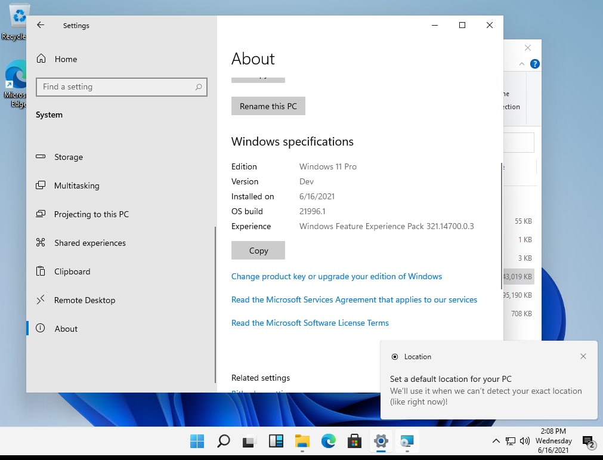Open the Start menu
This screenshot has width=603, height=460.
[x=197, y=441]
